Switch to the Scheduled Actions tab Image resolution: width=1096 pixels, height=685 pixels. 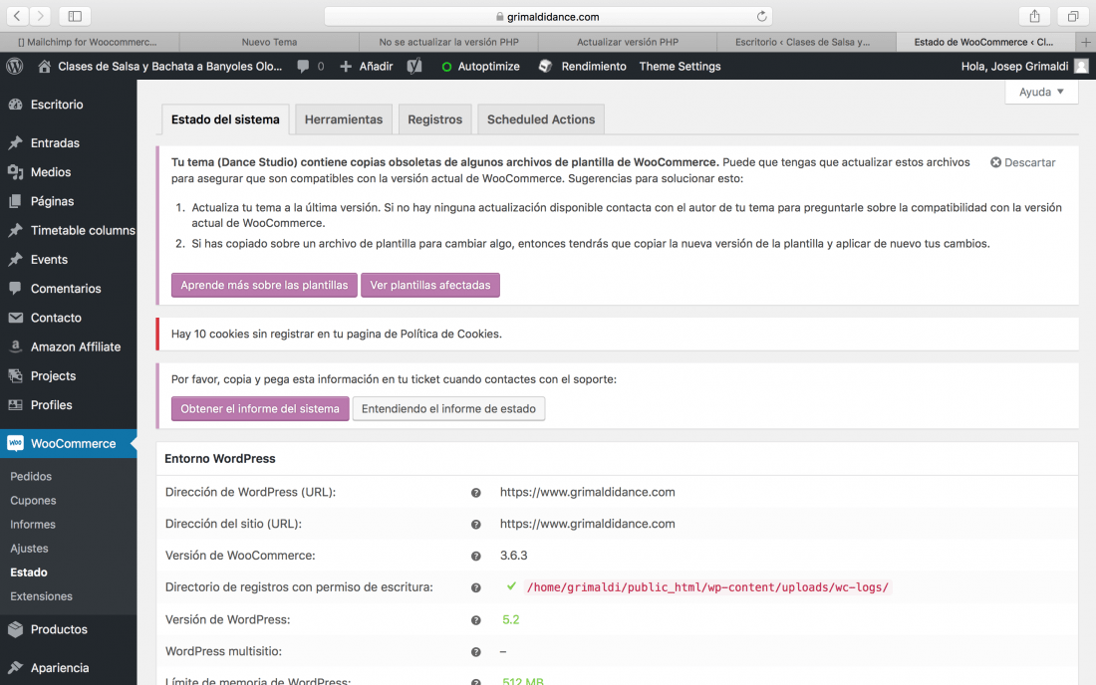tap(541, 119)
